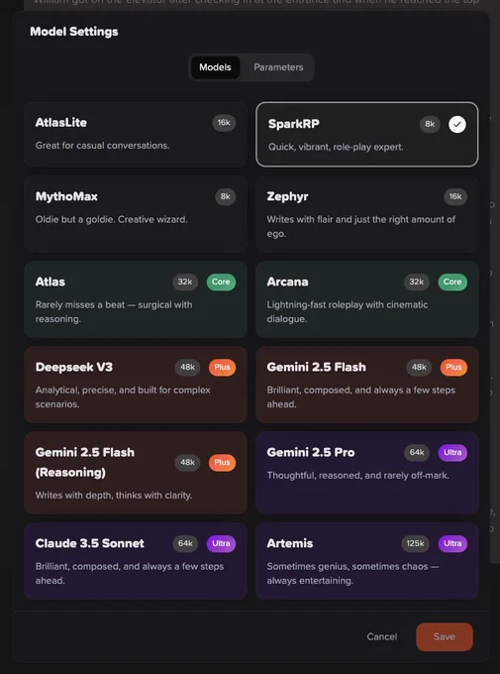Pick the Gemini 2.5 Flash (Reasoning) model
Image resolution: width=500 pixels, height=674 pixels.
pos(136,473)
